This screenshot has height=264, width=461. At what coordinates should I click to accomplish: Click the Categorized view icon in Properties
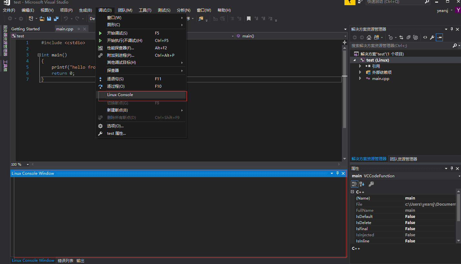354,184
